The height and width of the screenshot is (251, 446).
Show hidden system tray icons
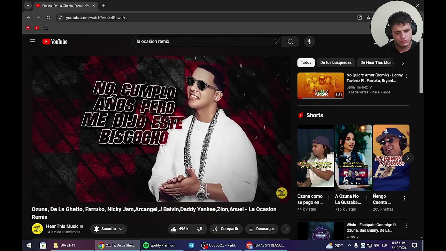coord(349,245)
